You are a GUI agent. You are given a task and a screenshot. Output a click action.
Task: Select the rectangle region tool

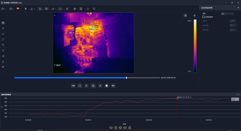point(3,34)
